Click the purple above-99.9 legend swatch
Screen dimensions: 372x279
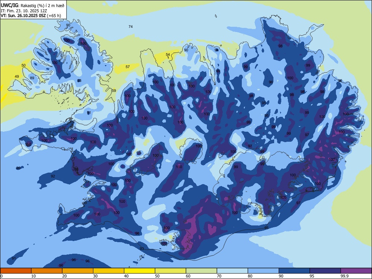[356, 271]
